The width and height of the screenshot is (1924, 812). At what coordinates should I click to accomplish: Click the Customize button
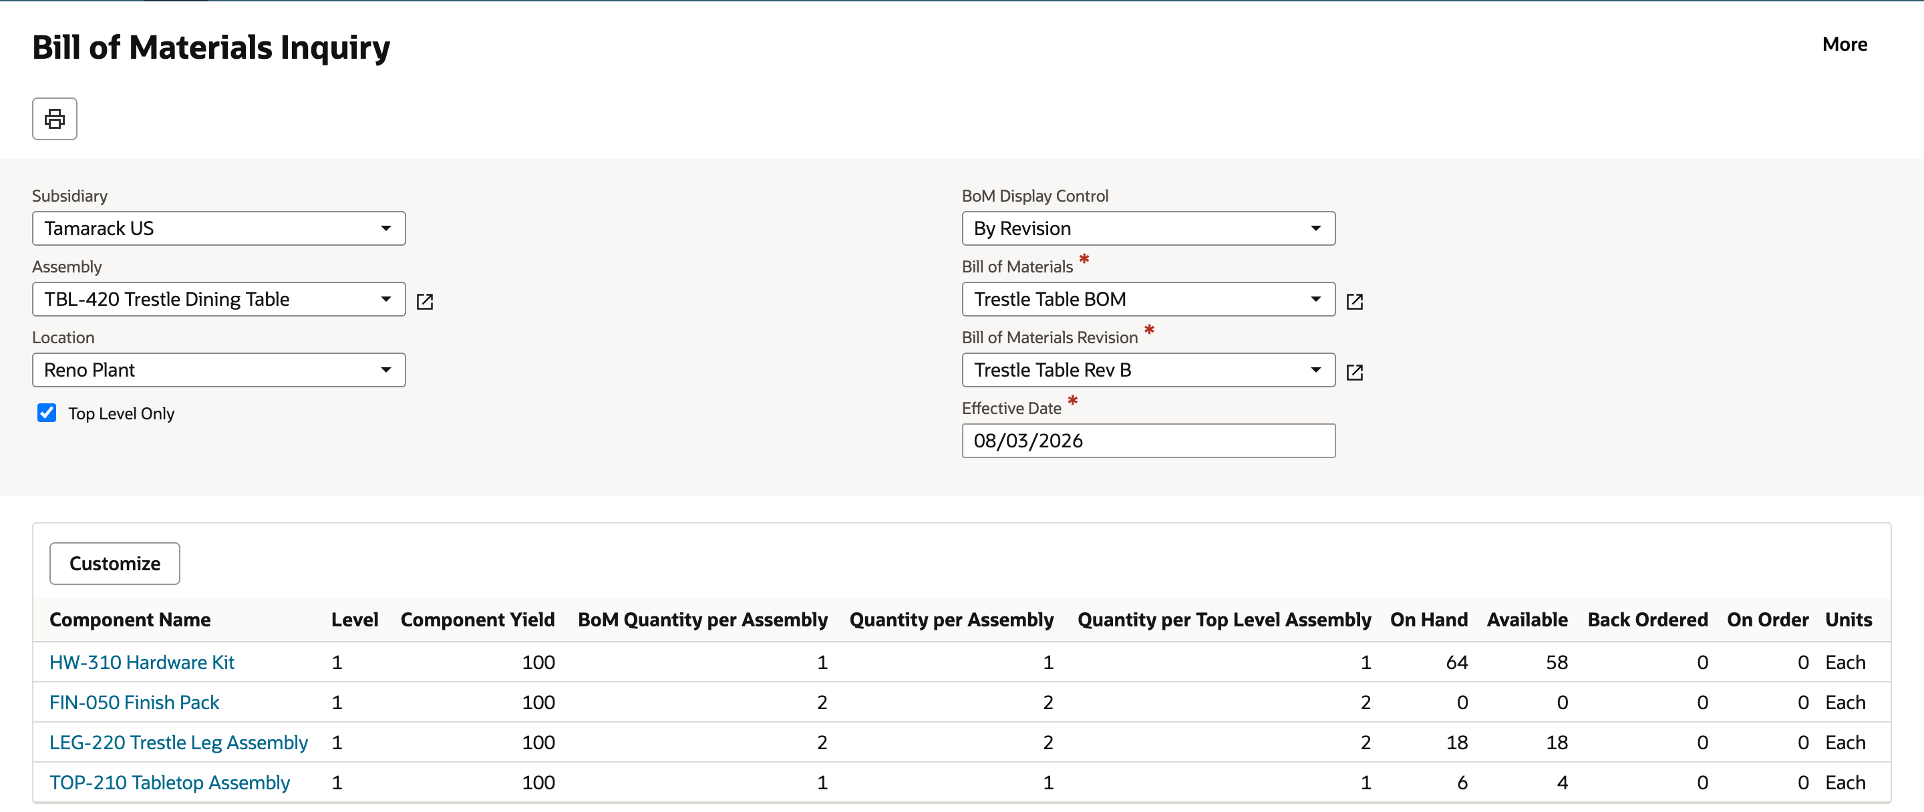tap(115, 564)
